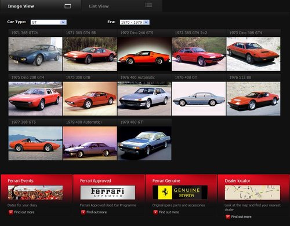
Task: Select the 1975 Dino 208 GT4 photo
Action: [x=35, y=99]
